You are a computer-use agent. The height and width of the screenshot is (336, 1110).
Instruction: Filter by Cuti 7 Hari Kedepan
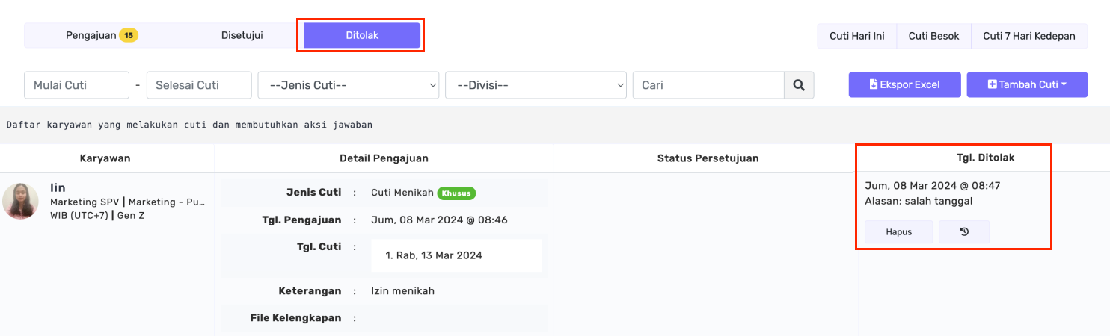1028,36
